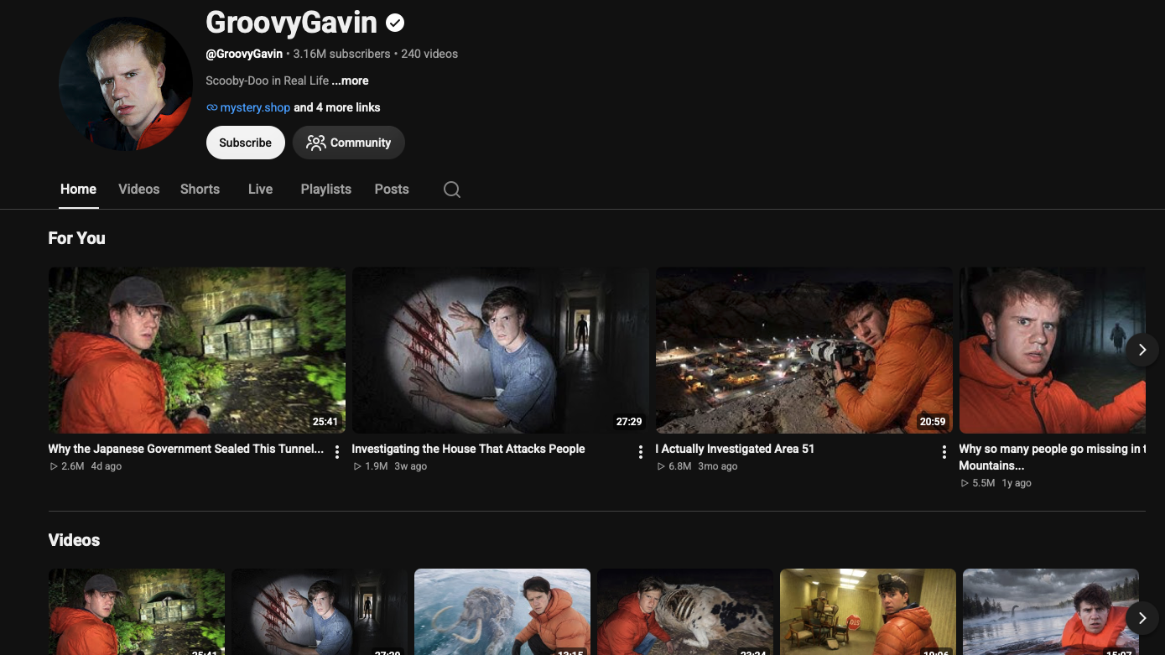The width and height of the screenshot is (1165, 655).
Task: Expand the channel description with ...more
Action: point(350,81)
